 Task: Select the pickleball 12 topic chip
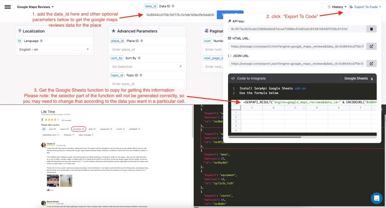[x=134, y=129]
